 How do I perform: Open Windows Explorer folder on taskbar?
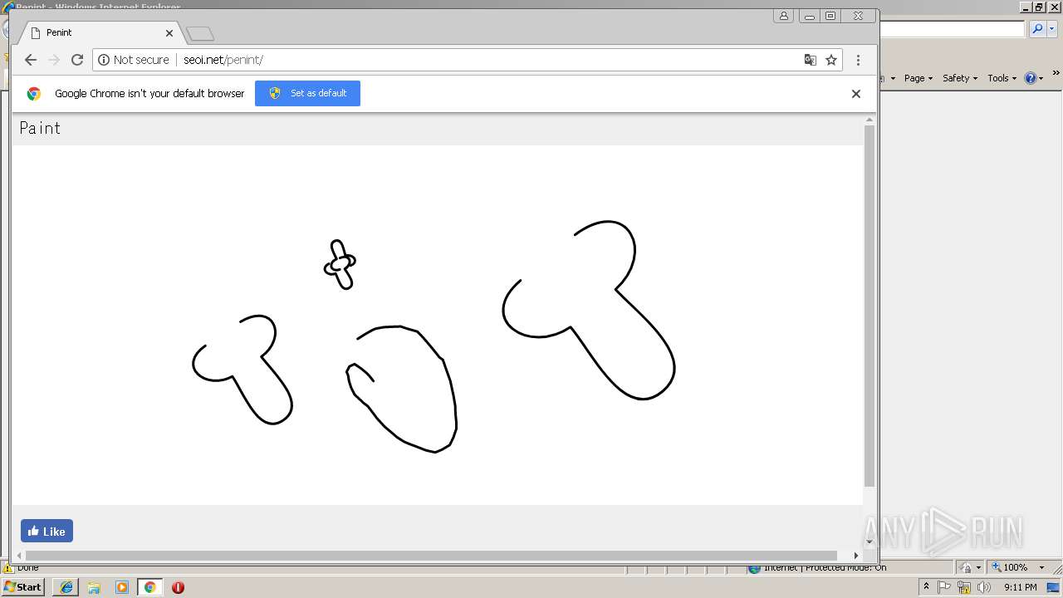[94, 587]
